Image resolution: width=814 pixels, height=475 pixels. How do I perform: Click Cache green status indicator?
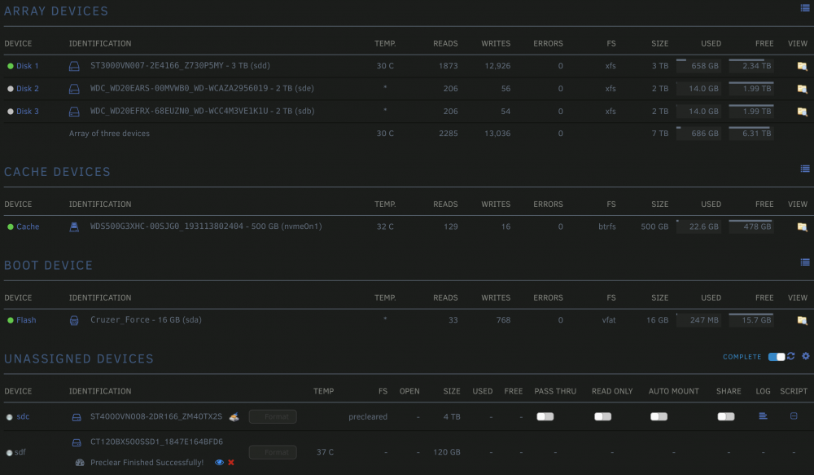pyautogui.click(x=11, y=227)
